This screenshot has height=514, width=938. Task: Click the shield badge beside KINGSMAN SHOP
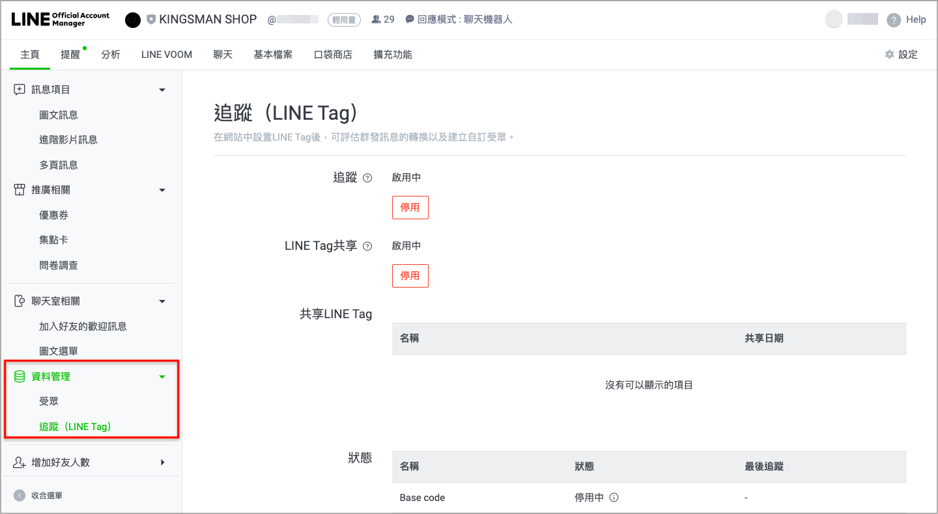(151, 20)
